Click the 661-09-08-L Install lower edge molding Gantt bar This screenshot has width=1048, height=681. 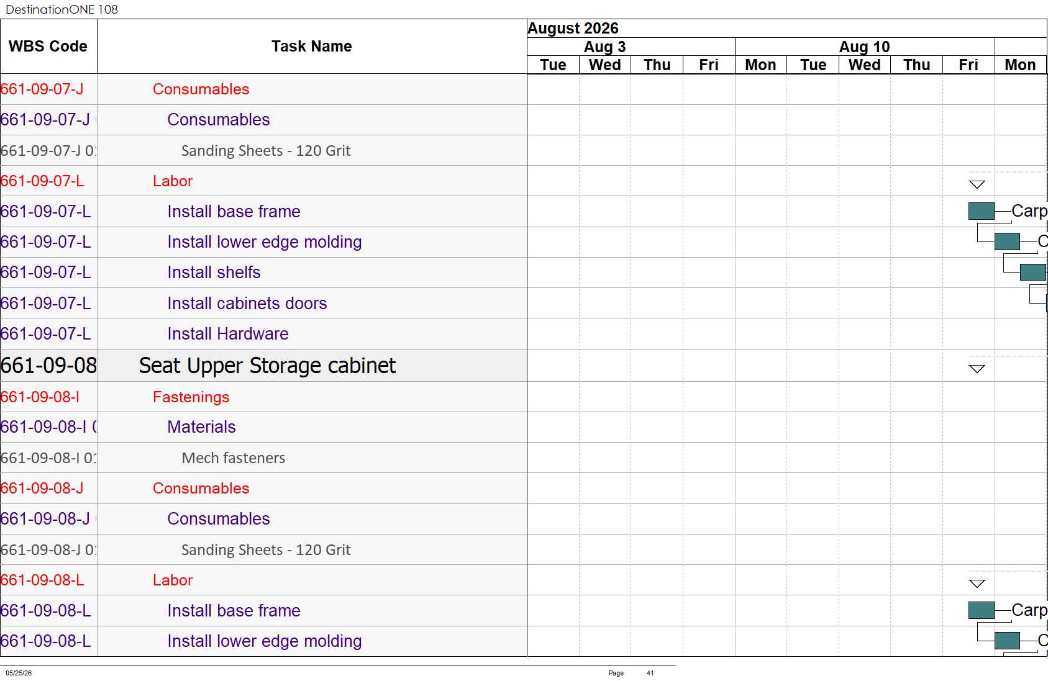pos(1007,641)
